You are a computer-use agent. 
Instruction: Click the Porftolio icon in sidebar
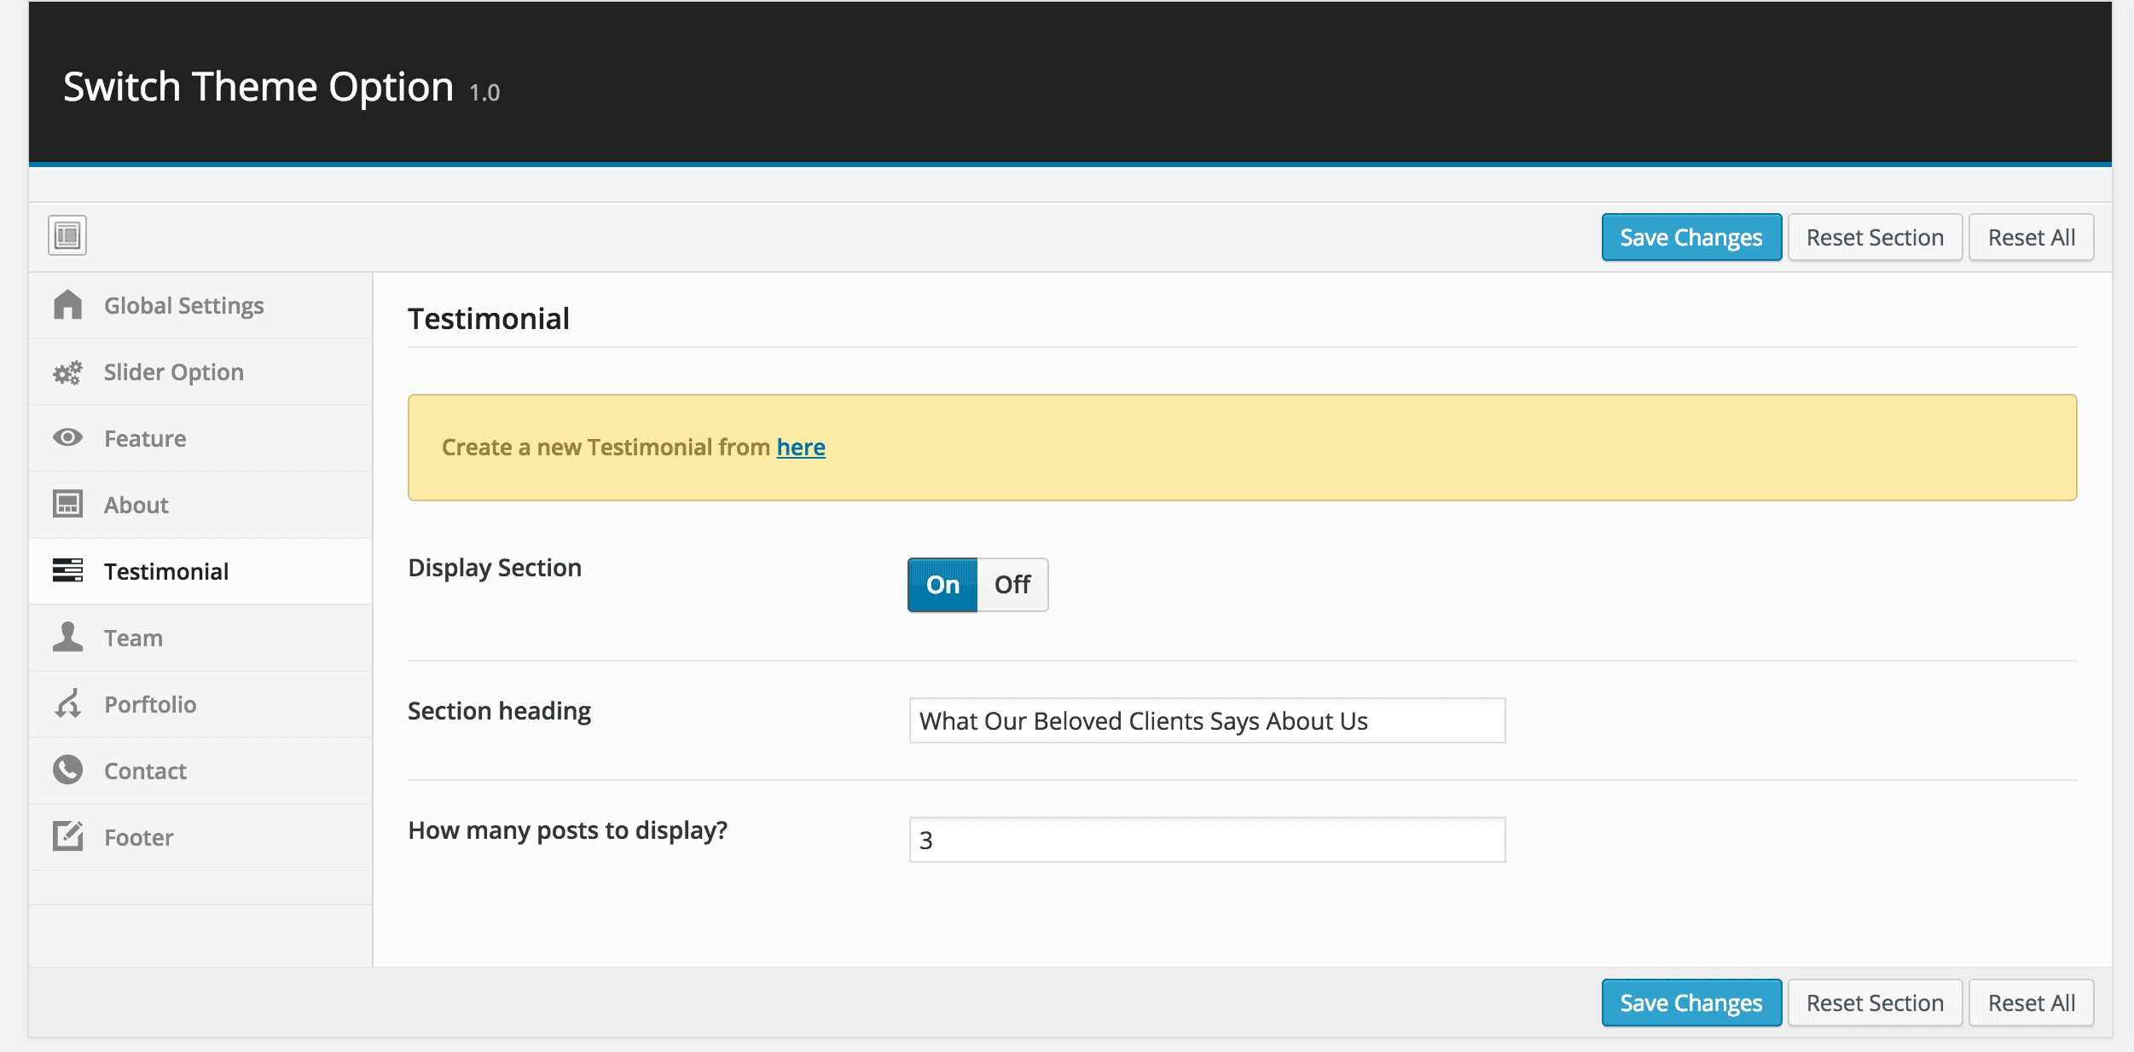coord(67,704)
